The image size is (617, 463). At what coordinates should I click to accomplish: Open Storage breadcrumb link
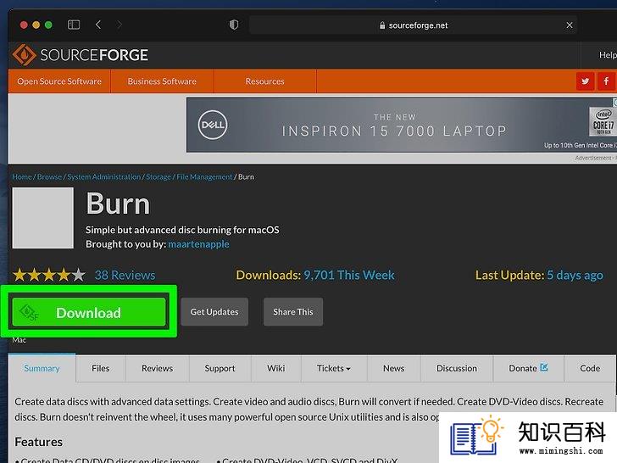coord(158,176)
